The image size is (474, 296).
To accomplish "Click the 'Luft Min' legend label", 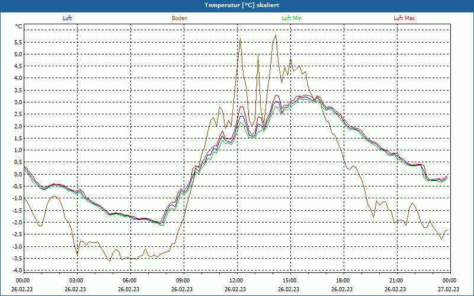I will [292, 18].
